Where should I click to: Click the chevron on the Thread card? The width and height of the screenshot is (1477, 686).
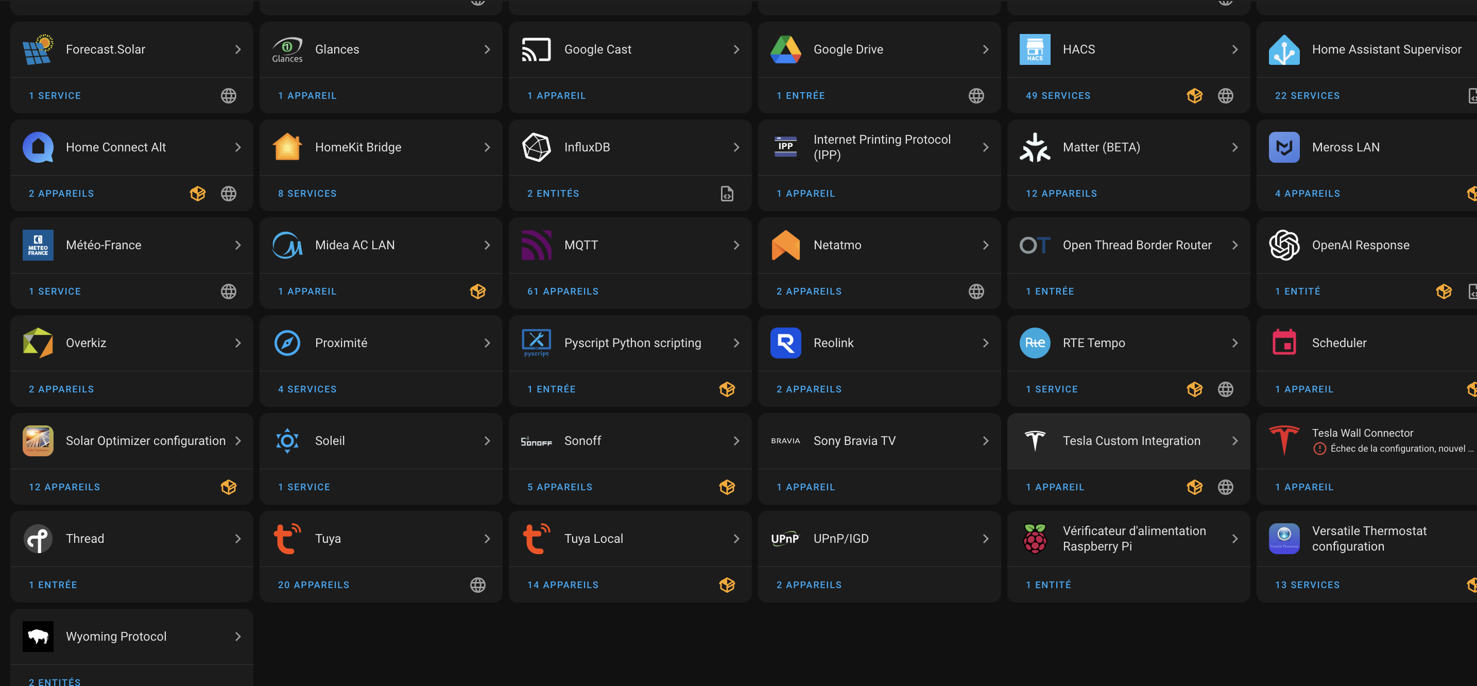(238, 539)
